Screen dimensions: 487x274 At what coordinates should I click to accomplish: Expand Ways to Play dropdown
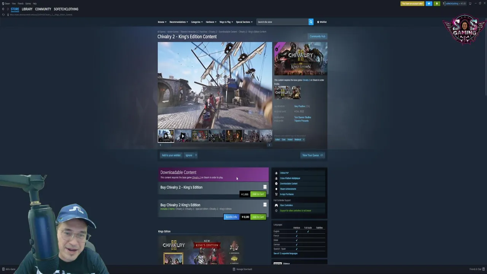point(226,22)
